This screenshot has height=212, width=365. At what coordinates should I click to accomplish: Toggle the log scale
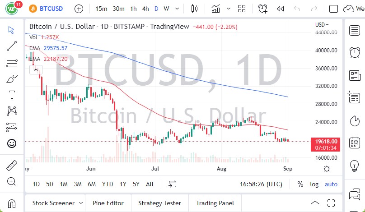314,184
